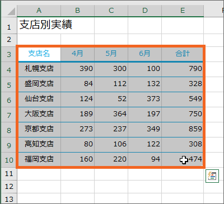Select row 6 header
This screenshot has height=204, width=224.
9,99
